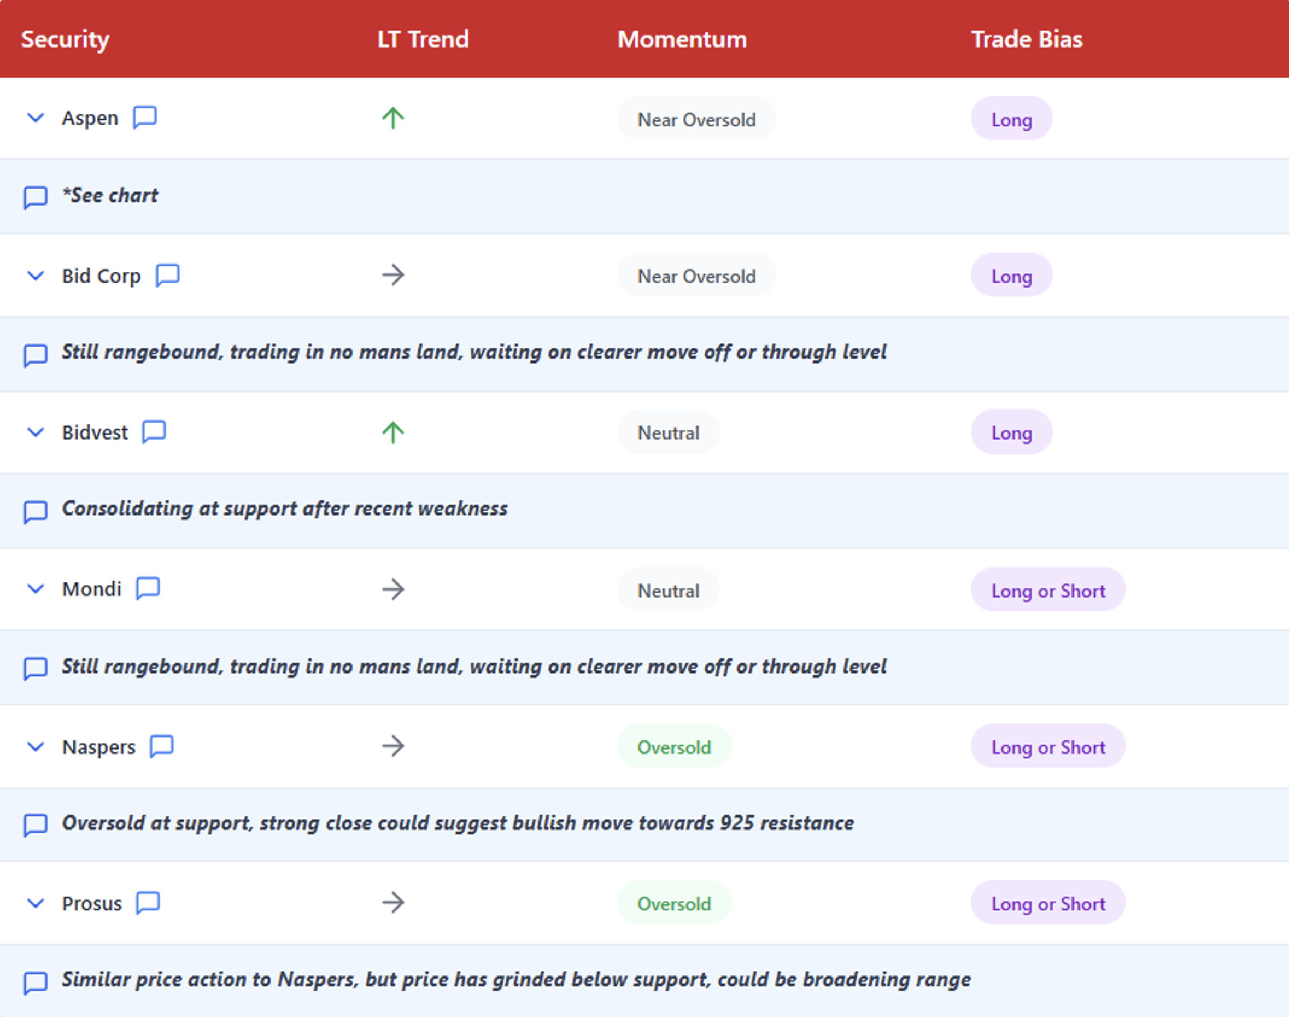
Task: Collapse the Naspers row chevron
Action: [x=36, y=746]
